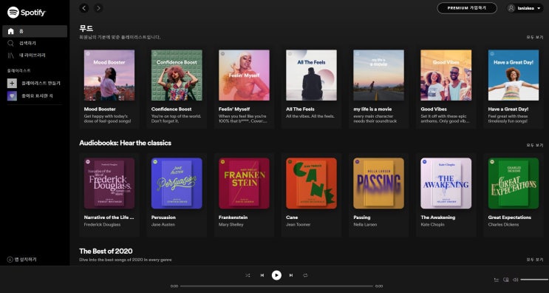The width and height of the screenshot is (549, 293).
Task: Open the Passing book cover
Action: (x=378, y=183)
